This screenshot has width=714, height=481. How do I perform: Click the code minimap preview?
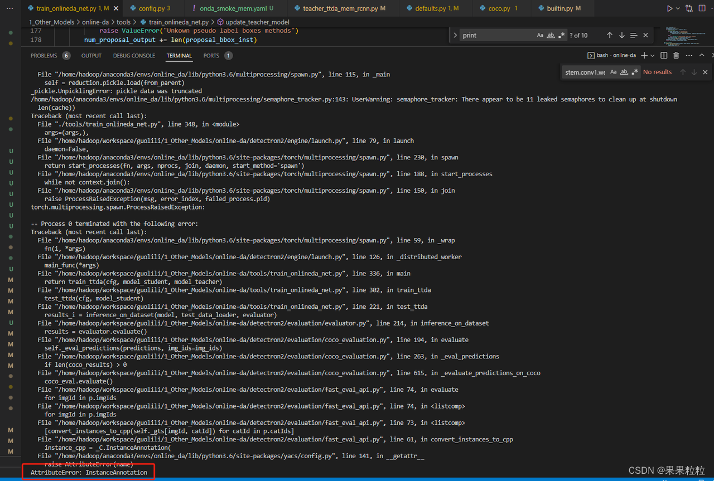pyautogui.click(x=686, y=36)
